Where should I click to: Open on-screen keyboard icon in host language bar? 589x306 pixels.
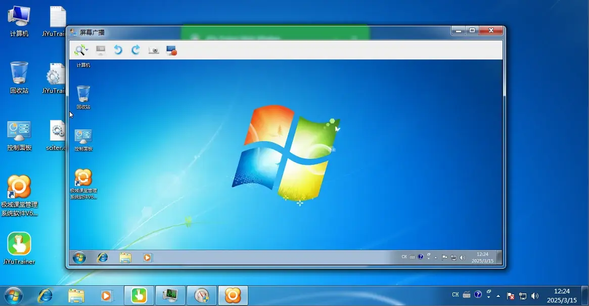(x=467, y=295)
